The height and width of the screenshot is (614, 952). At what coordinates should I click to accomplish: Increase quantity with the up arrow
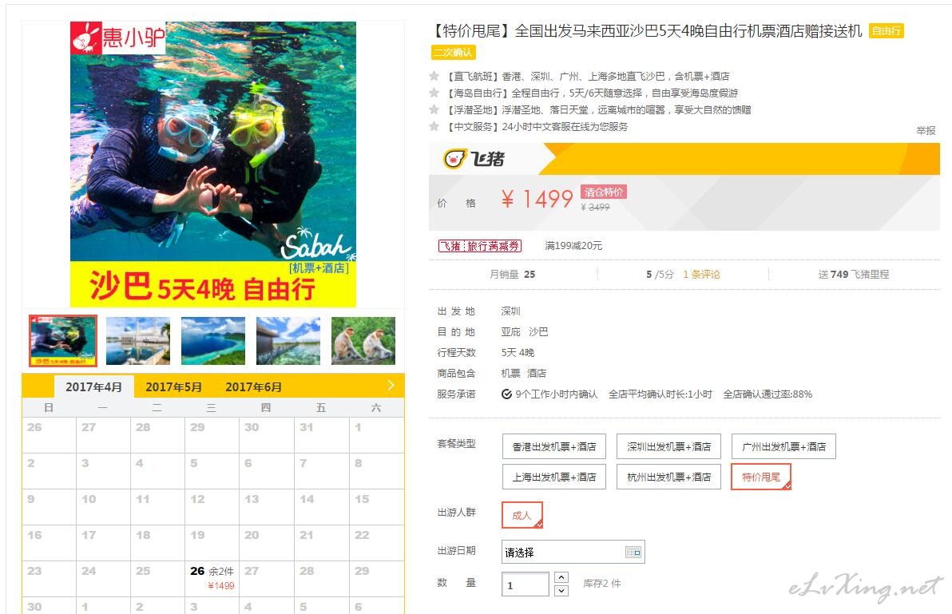[561, 577]
